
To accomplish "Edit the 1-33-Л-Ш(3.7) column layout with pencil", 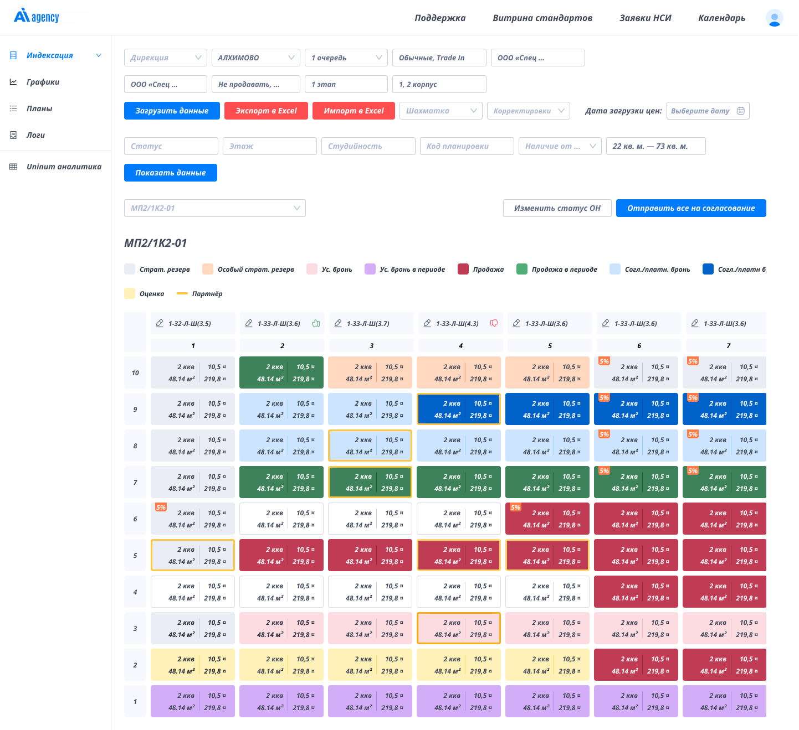I will (338, 323).
